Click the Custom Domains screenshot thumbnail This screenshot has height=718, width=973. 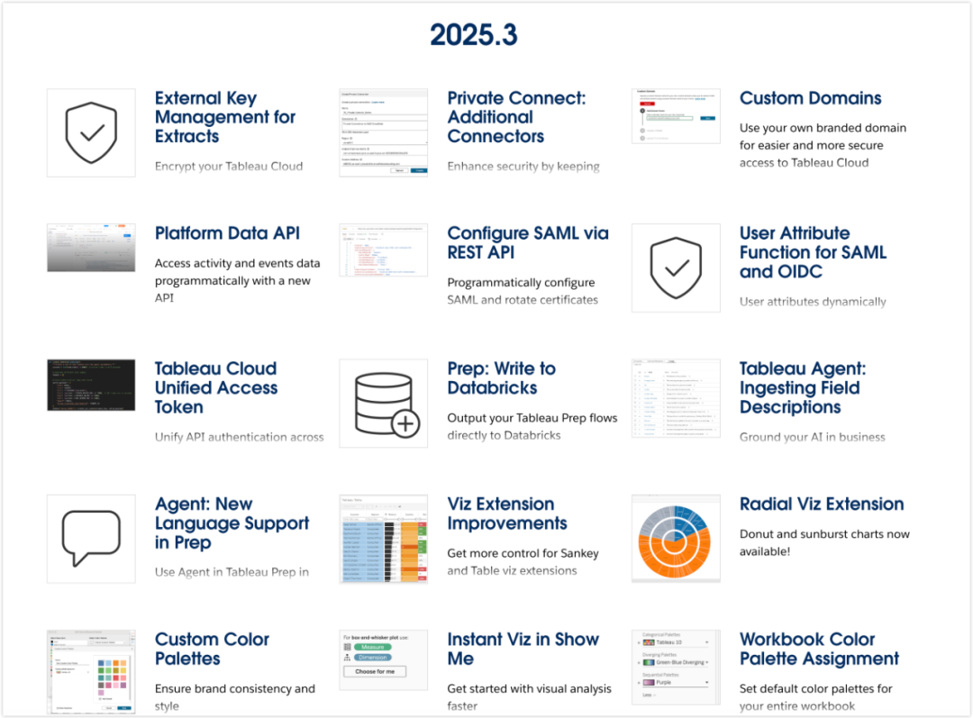pos(676,117)
